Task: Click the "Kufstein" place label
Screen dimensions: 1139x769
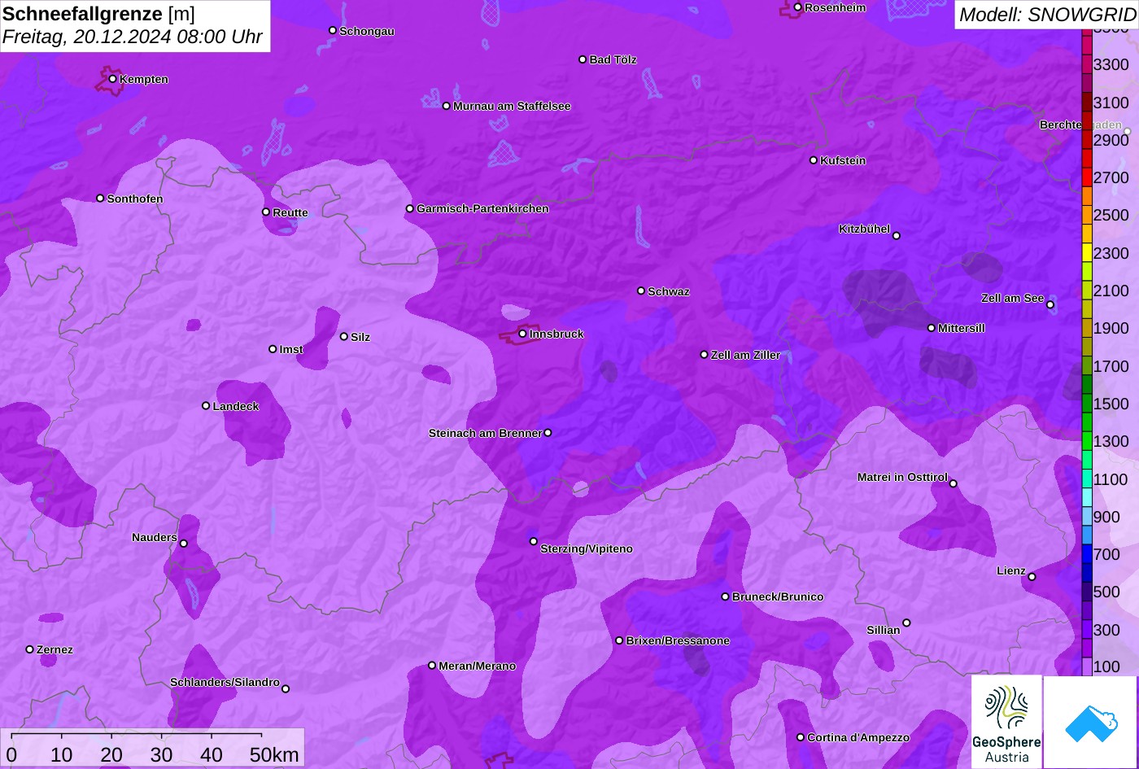Action: pos(843,161)
